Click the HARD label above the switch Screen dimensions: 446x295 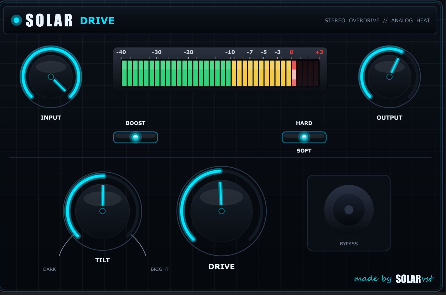(304, 123)
